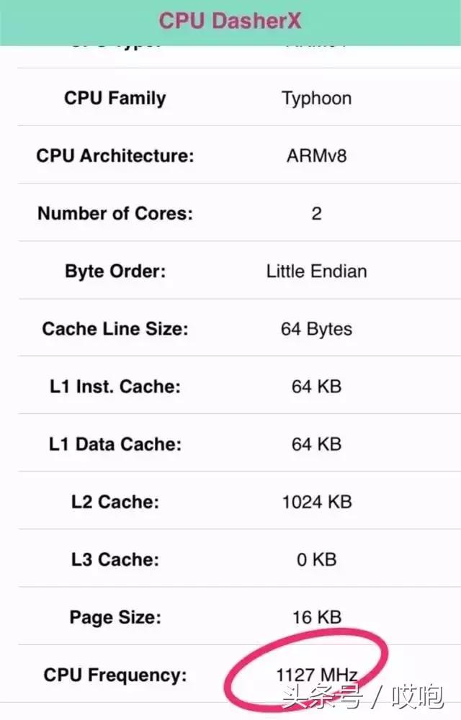Tap the 64 Bytes value
The width and height of the screenshot is (461, 720).
point(316,329)
